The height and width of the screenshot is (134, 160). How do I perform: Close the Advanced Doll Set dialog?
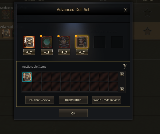125,10
